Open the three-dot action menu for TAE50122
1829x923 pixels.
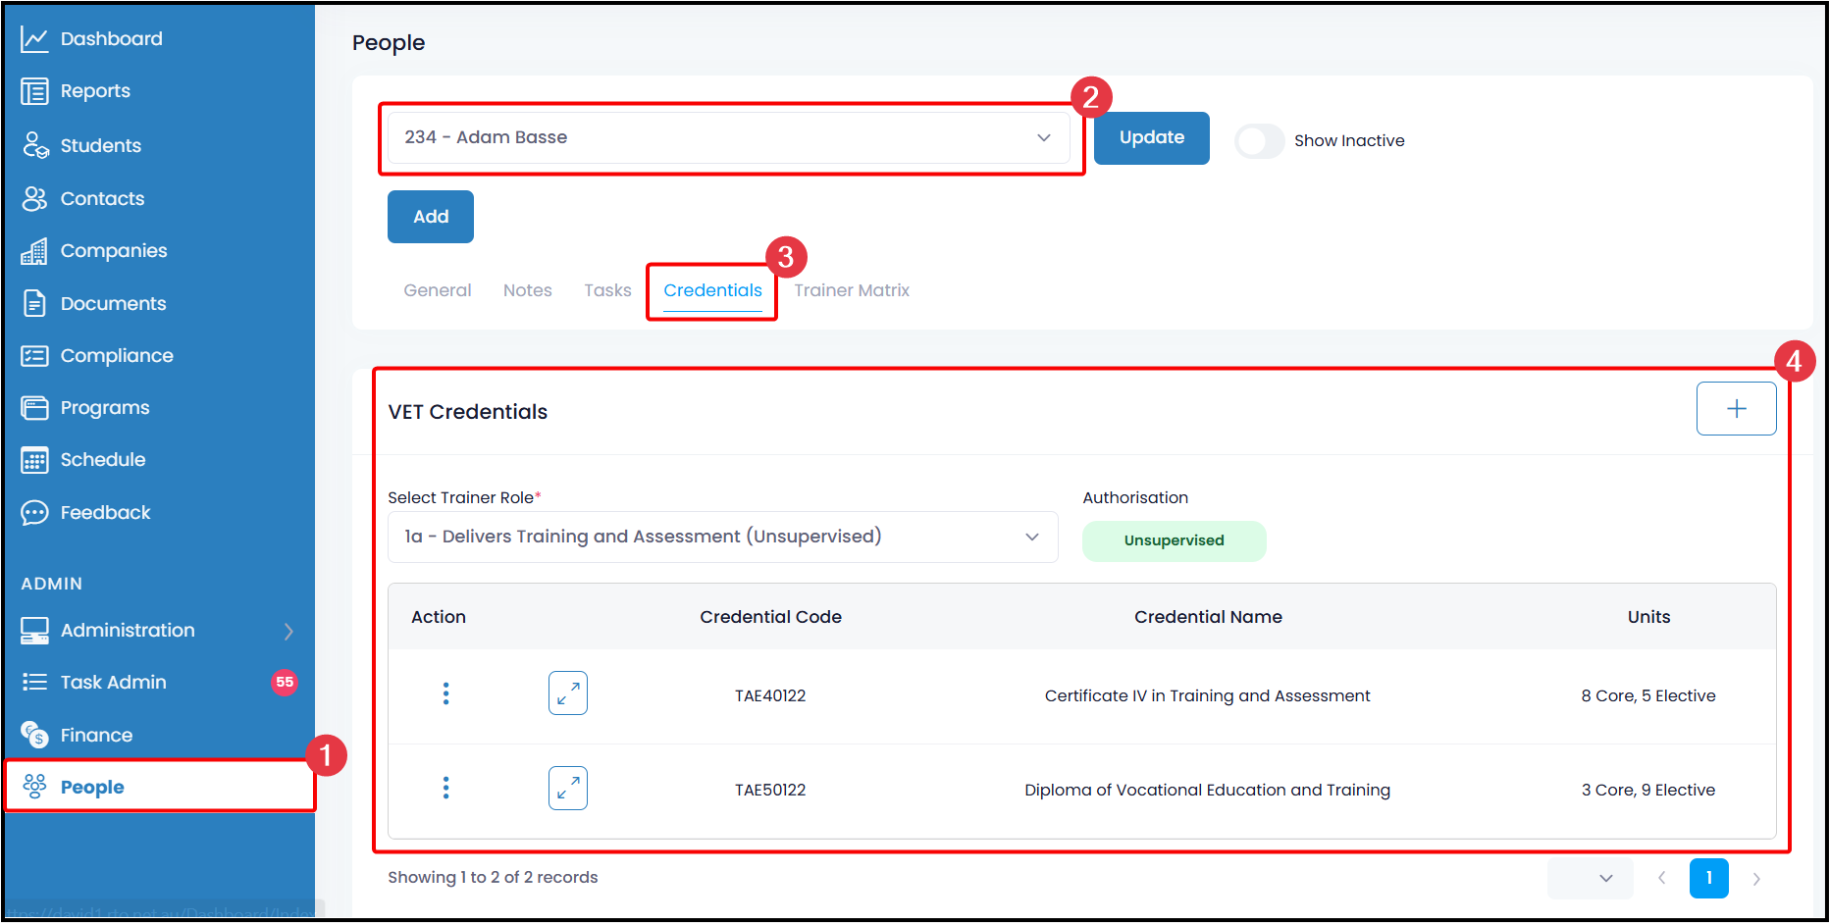click(x=445, y=789)
